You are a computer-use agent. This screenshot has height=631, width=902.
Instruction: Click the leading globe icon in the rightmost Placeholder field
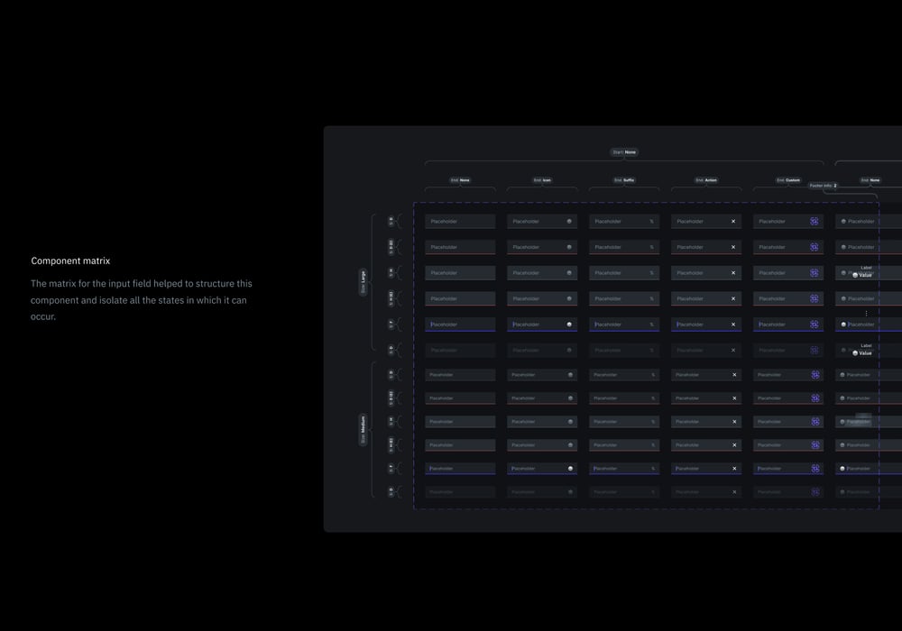[843, 221]
